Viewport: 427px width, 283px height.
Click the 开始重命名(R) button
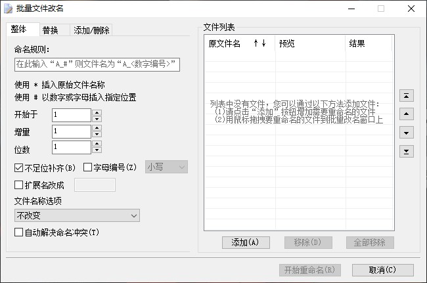click(310, 271)
